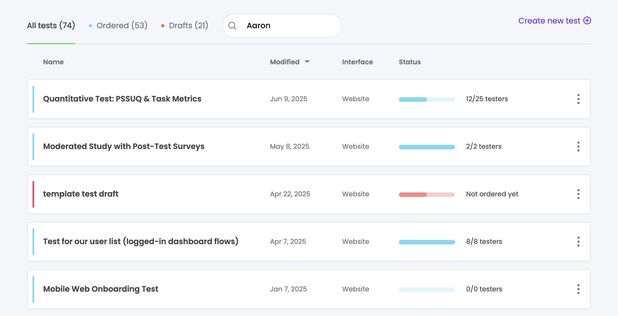Click the 8/8 testers progress bar
Viewport: 618px width, 316px height.
coord(427,242)
